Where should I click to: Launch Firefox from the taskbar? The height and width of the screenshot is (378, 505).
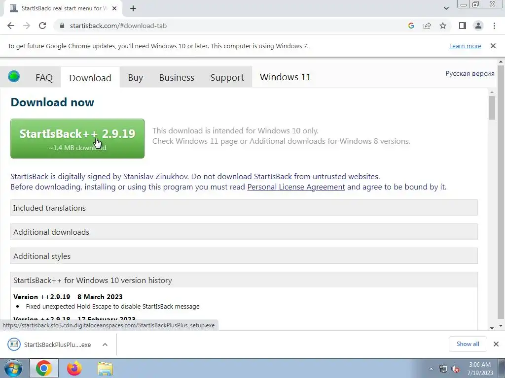(x=74, y=368)
